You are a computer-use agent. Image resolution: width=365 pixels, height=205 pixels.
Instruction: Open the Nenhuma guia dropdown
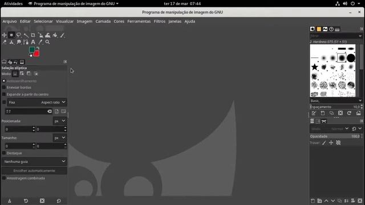click(34, 162)
